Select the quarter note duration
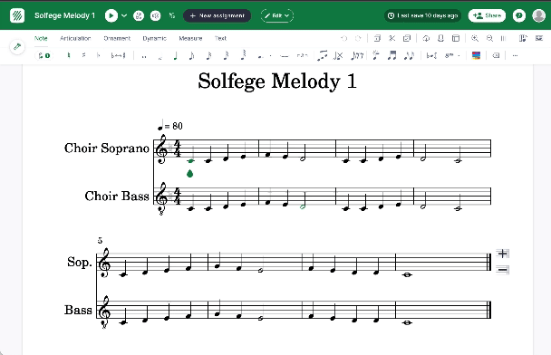Screen dimensions: 551x355 175,55
